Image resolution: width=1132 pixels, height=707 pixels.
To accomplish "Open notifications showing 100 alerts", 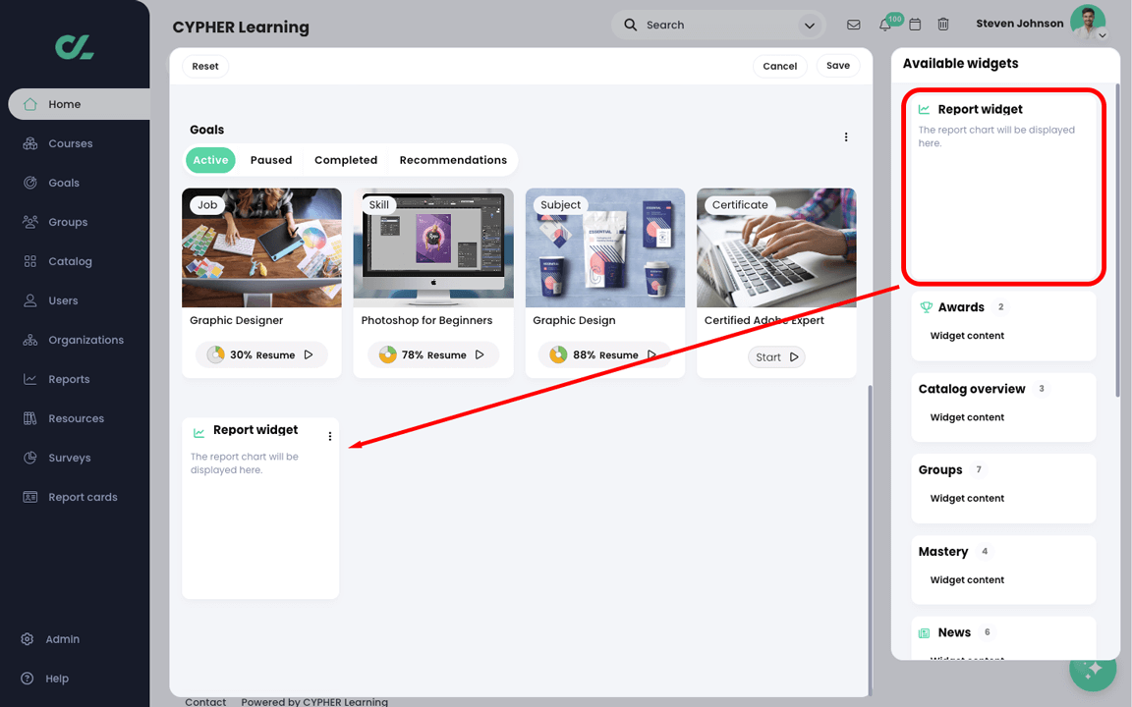I will [x=882, y=25].
